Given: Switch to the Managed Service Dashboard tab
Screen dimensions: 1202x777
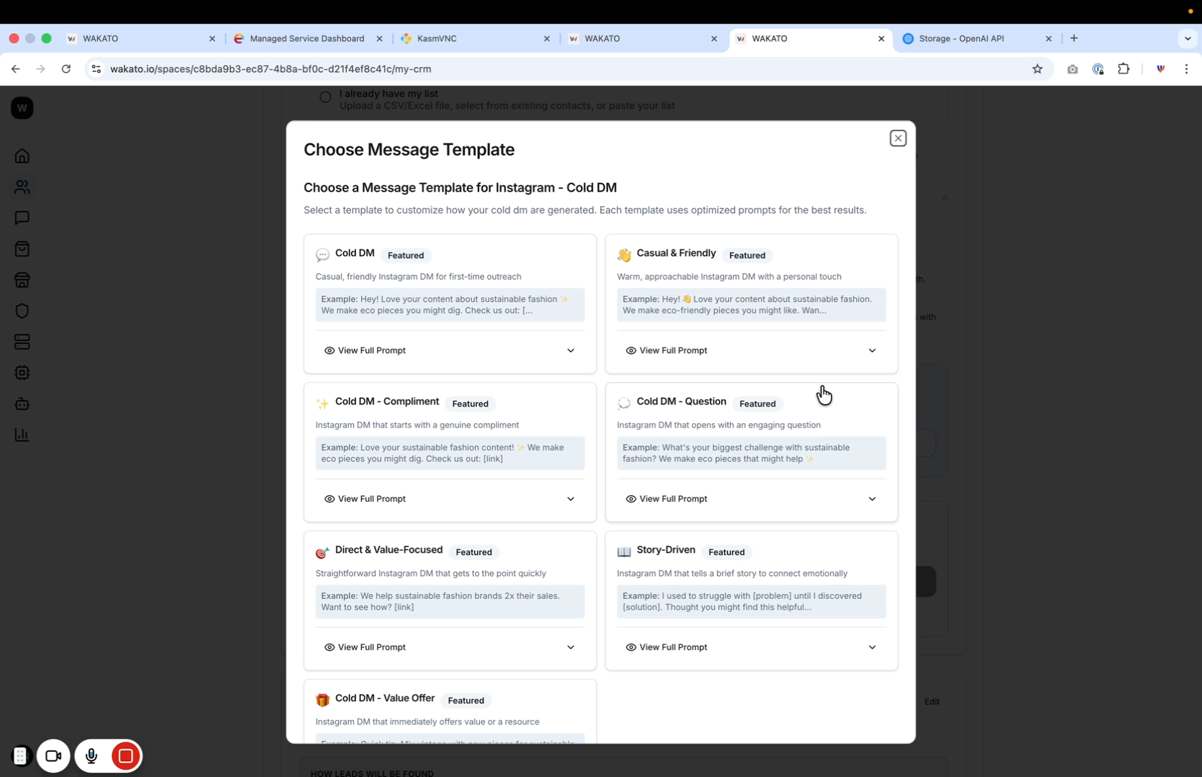Looking at the screenshot, I should point(306,38).
